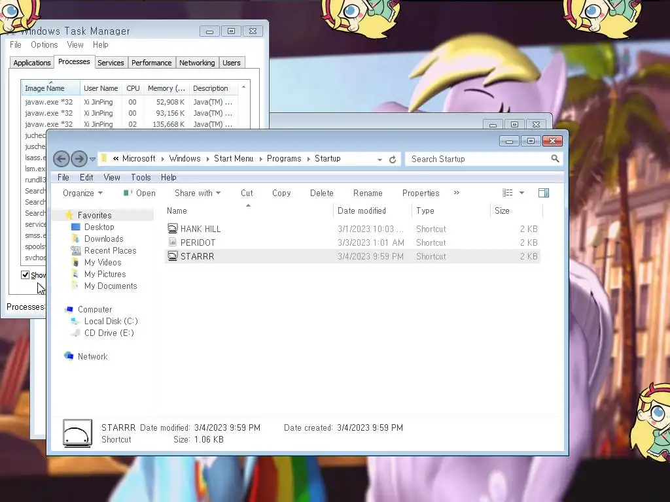This screenshot has height=502, width=670.
Task: Sort files by the Type column
Action: tap(451, 211)
